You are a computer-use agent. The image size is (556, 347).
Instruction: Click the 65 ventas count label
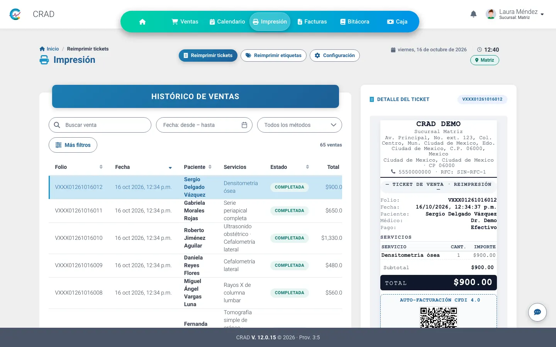(331, 145)
